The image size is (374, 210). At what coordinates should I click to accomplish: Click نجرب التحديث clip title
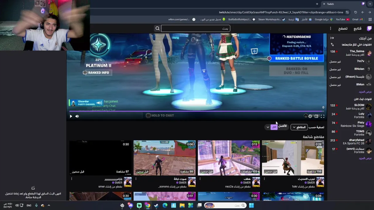point(306,179)
